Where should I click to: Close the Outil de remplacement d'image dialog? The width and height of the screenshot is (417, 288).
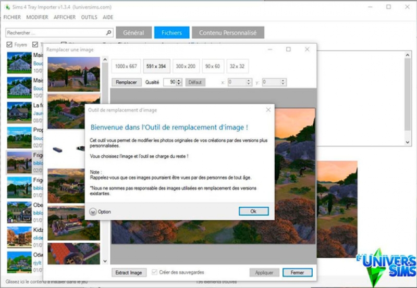268,110
